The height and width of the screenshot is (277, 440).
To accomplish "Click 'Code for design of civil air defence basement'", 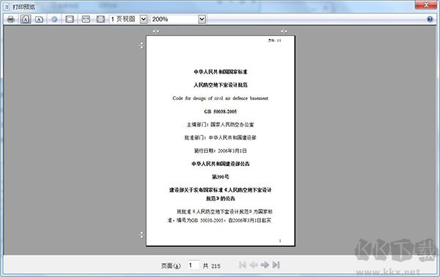I will coord(220,98).
